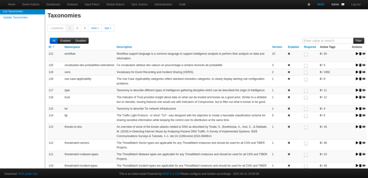Screen dimensions: 368x178
Task: Open the Input Filters menu
Action: click(92, 5)
